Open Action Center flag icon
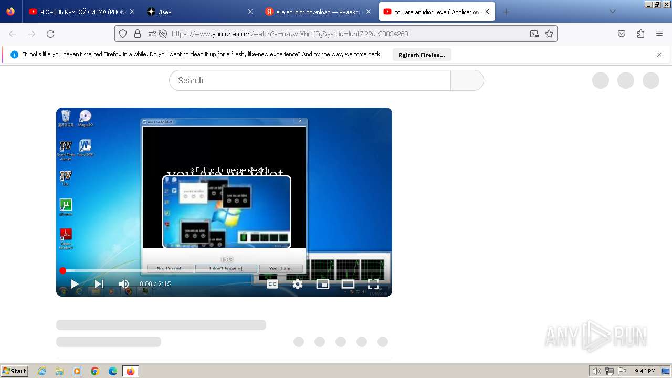 [622, 371]
